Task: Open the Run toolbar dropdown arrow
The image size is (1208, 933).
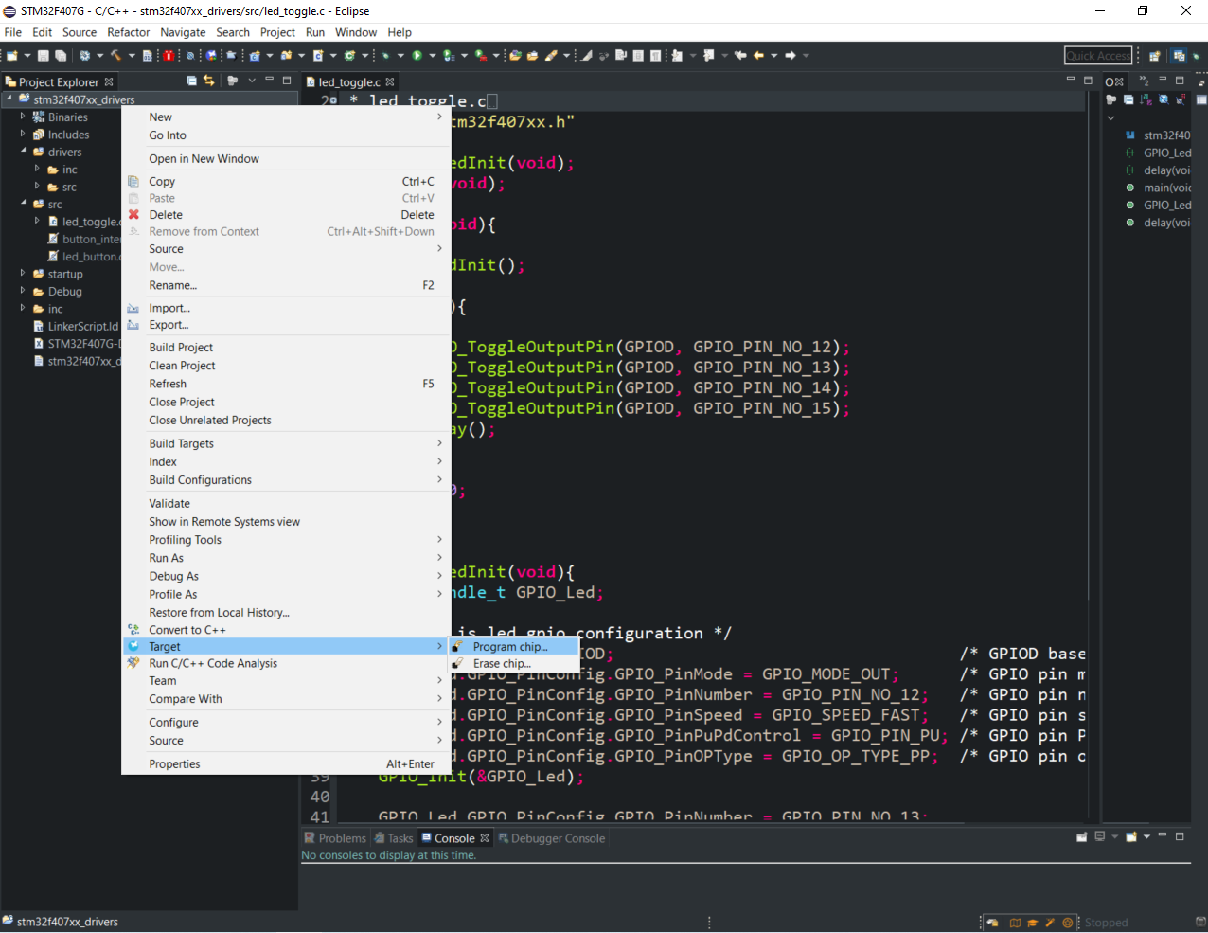Action: coord(432,56)
